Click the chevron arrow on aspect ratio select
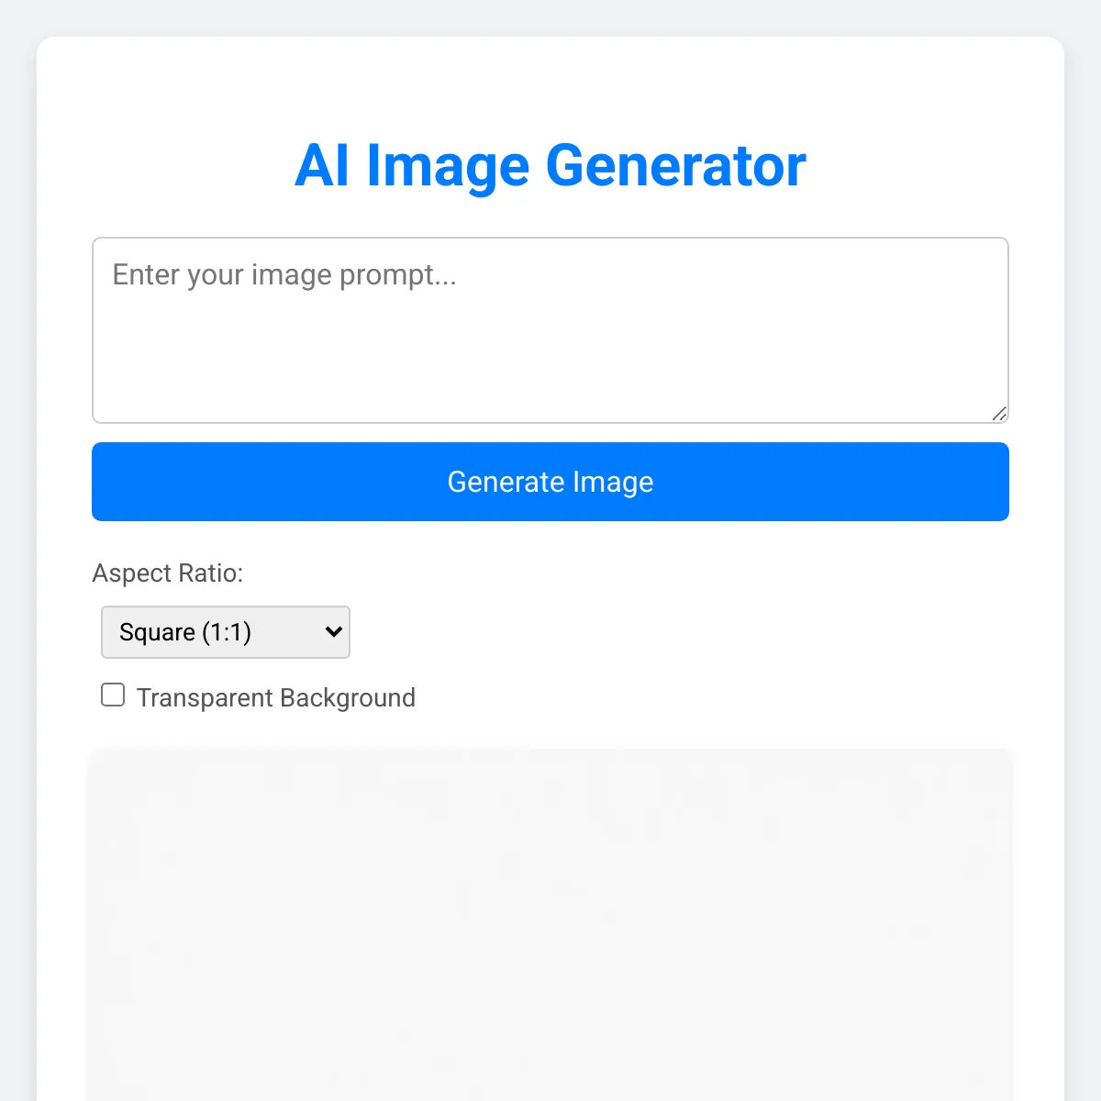The height and width of the screenshot is (1101, 1101). tap(333, 632)
